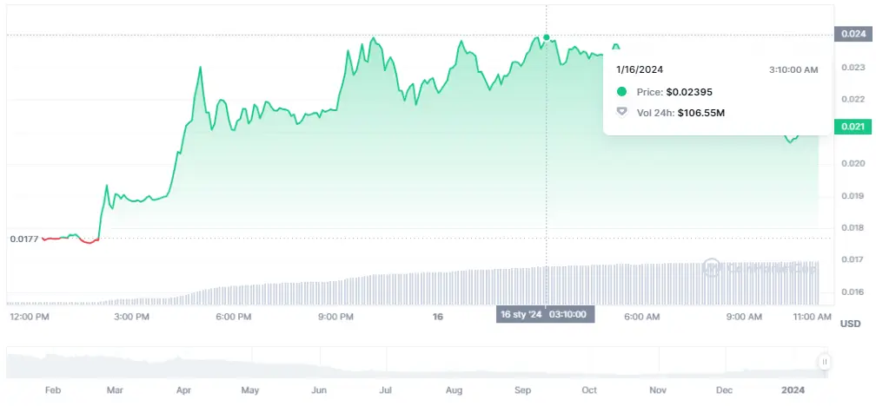Click the bold 16 date axis label
Screen dimensions: 876x413
pos(438,317)
